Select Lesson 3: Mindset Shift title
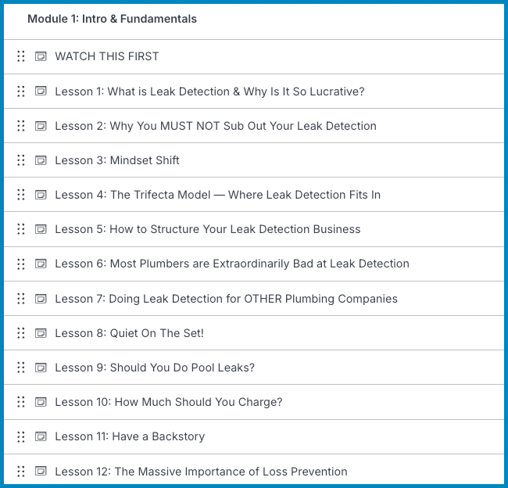This screenshot has width=508, height=488. 117,160
